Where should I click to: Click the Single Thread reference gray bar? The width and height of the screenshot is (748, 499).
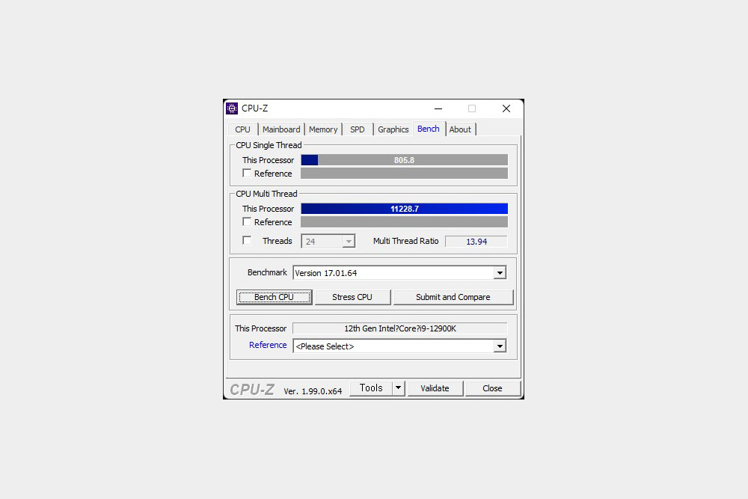pos(404,173)
